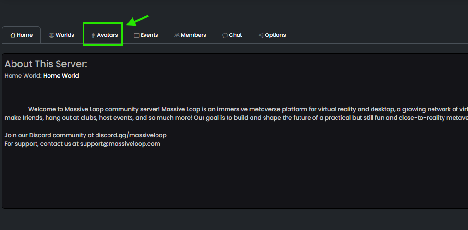Screen dimensions: 468x230
Task: Click the discord.gg/massiveloop address text
Action: 131,135
